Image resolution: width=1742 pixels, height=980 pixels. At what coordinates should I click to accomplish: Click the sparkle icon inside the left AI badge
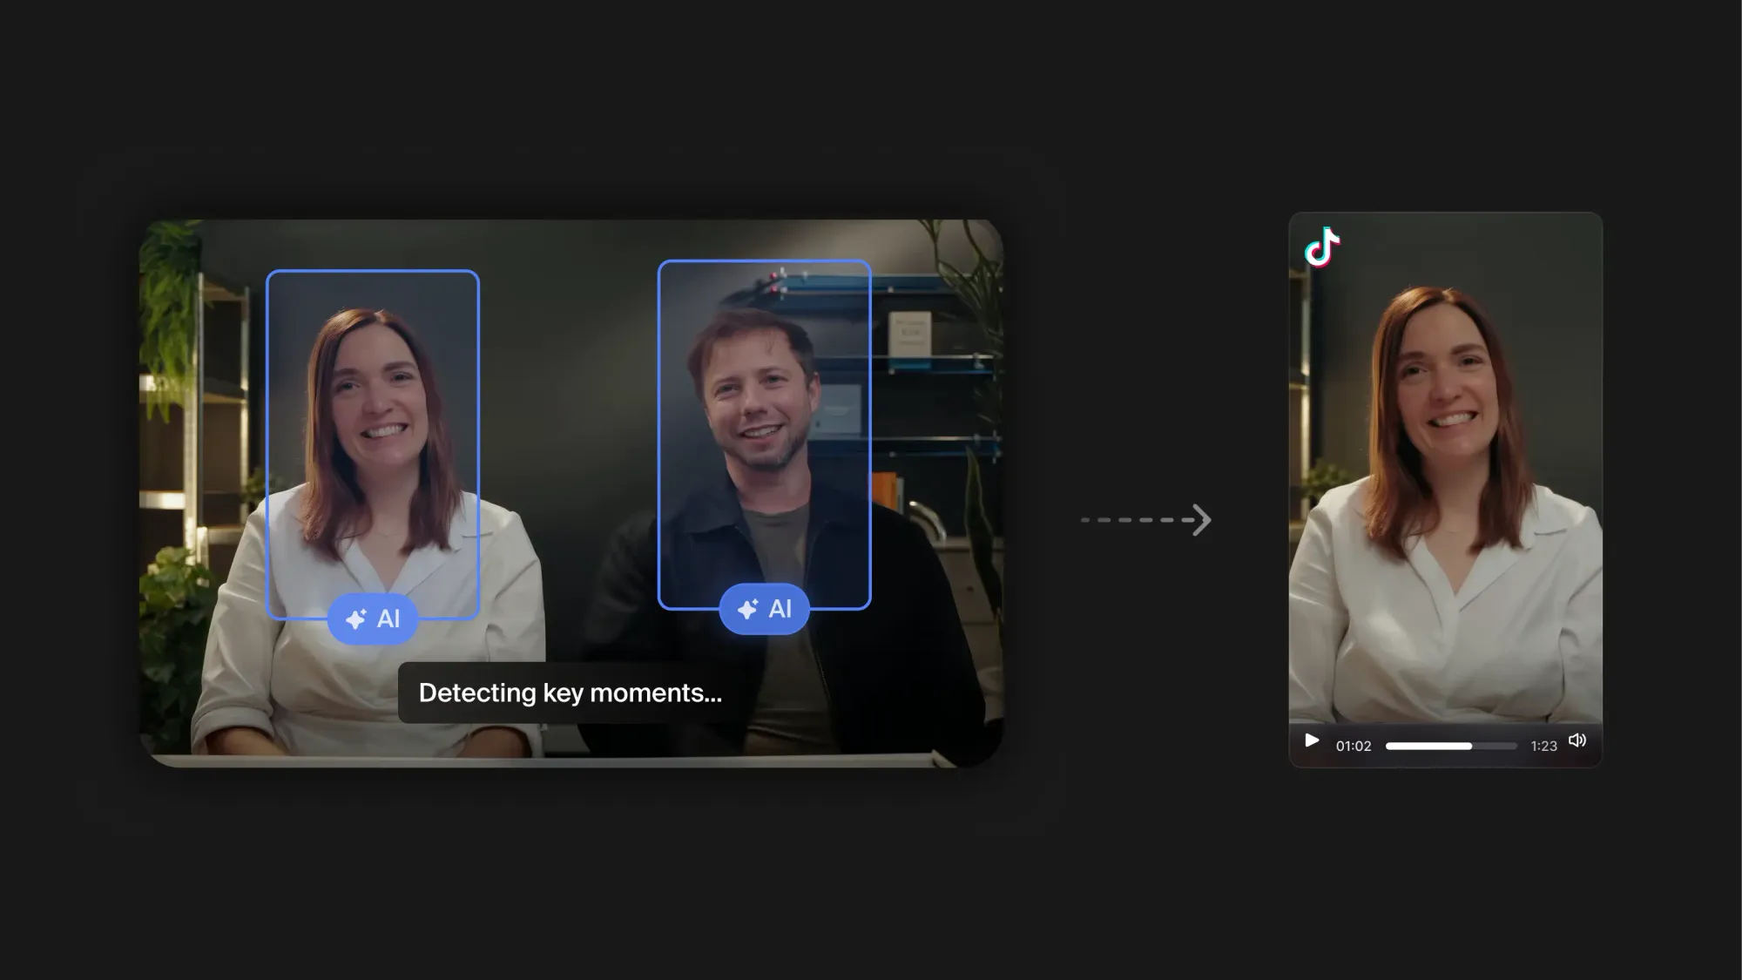point(356,618)
